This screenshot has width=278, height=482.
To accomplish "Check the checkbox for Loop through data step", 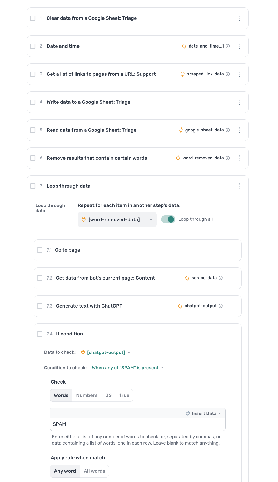I will coord(33,186).
